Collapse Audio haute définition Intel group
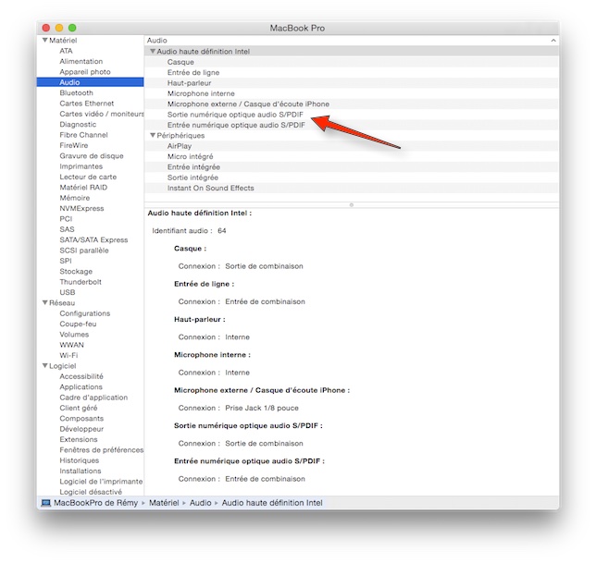Viewport: 596px width, 563px height. (153, 51)
